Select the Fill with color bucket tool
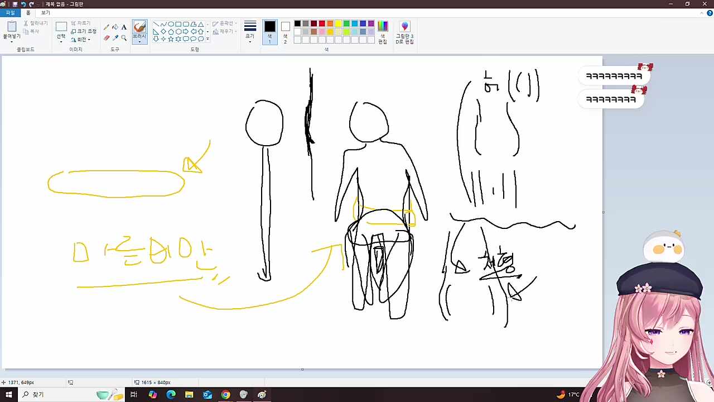The height and width of the screenshot is (402, 714). click(115, 27)
